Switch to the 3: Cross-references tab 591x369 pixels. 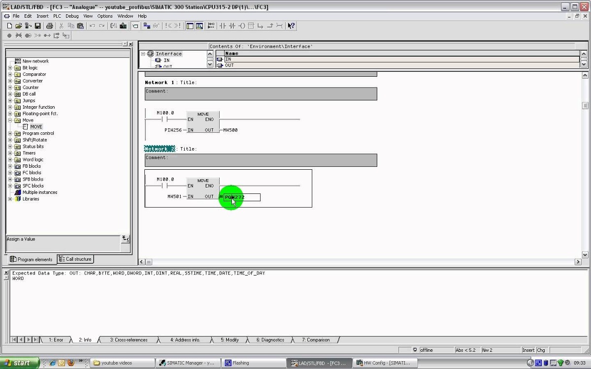(x=129, y=340)
